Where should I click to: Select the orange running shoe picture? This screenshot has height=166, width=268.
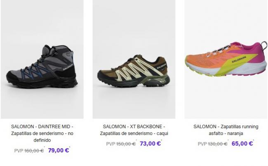click(226, 59)
